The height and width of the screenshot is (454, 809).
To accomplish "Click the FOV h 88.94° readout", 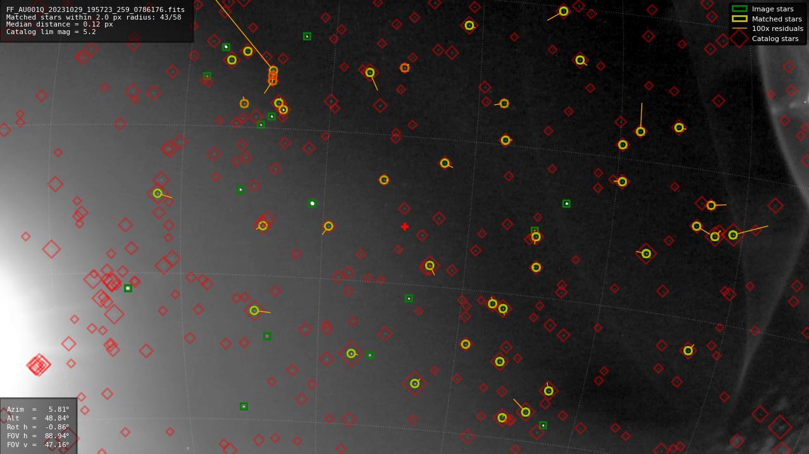I will pyautogui.click(x=38, y=436).
